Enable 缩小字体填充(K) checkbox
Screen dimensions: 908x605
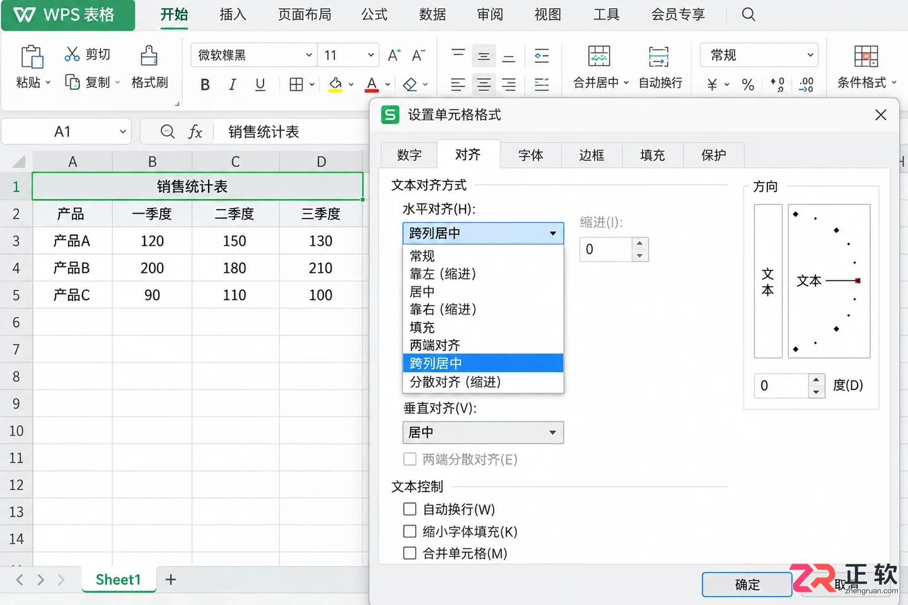(x=410, y=531)
